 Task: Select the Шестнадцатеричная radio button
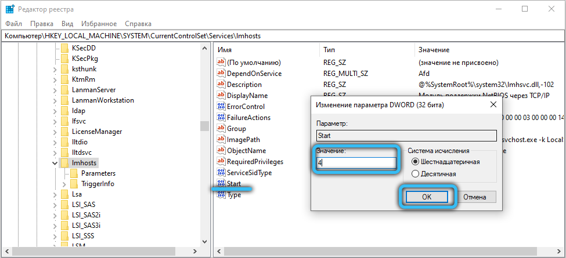414,162
